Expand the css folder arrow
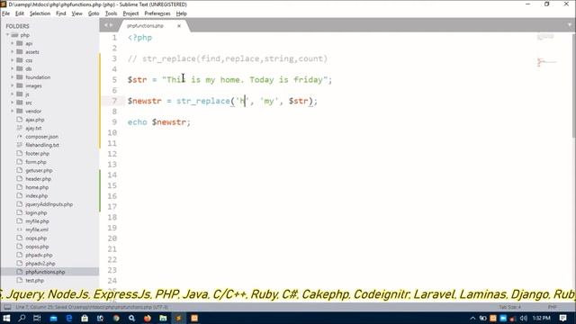 [12, 60]
